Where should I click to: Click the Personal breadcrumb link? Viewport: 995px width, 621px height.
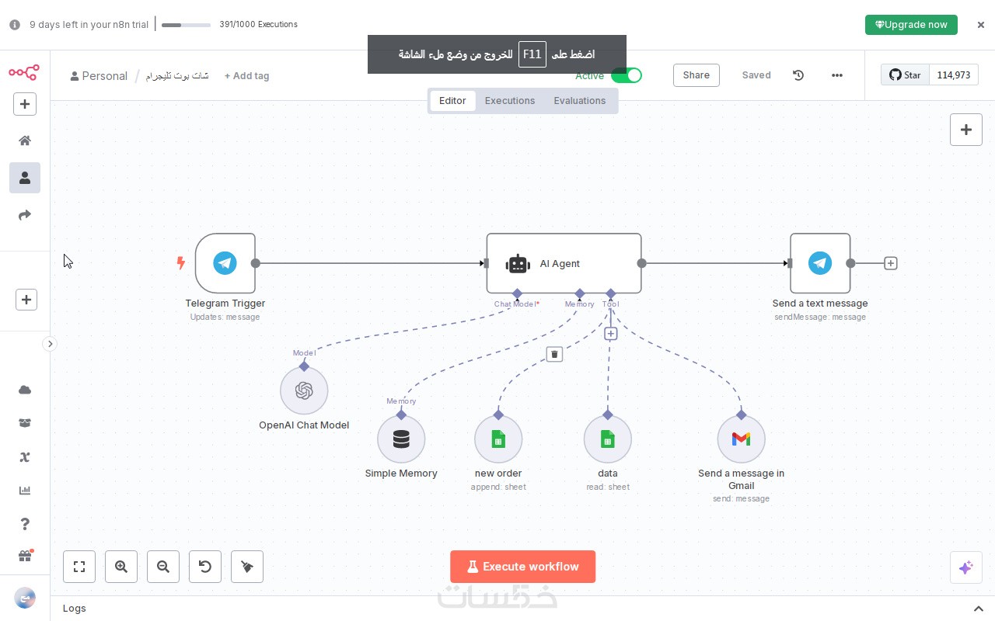[99, 76]
